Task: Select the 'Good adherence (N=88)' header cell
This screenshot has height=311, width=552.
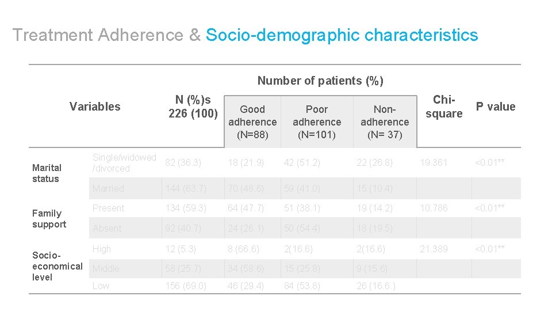Action: (252, 122)
